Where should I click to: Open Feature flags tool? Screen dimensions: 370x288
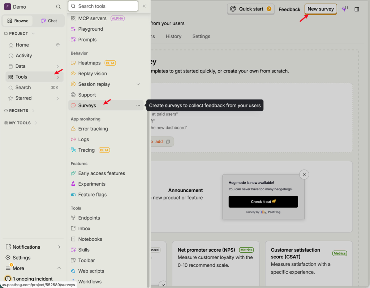[92, 195]
